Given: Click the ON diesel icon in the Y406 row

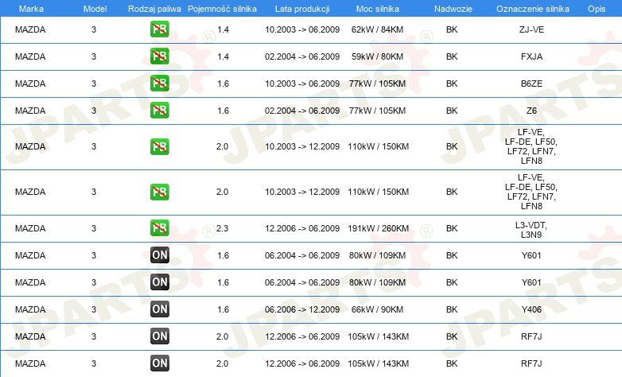Looking at the screenshot, I should (159, 309).
